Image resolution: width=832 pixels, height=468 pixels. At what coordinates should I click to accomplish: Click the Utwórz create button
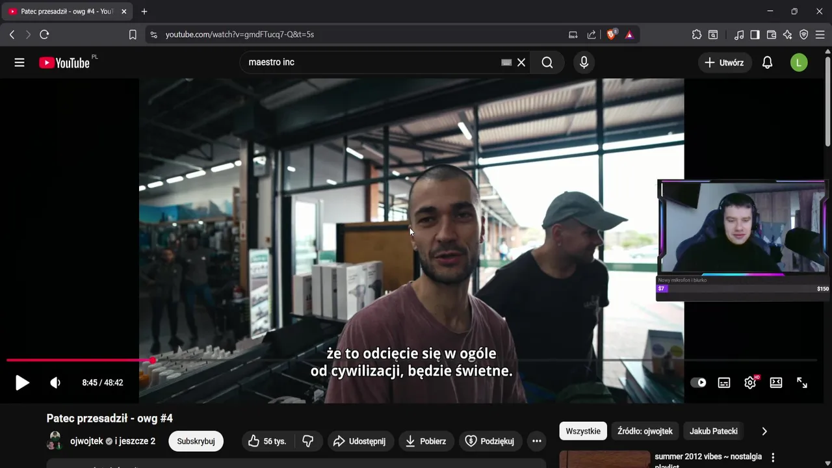(725, 62)
